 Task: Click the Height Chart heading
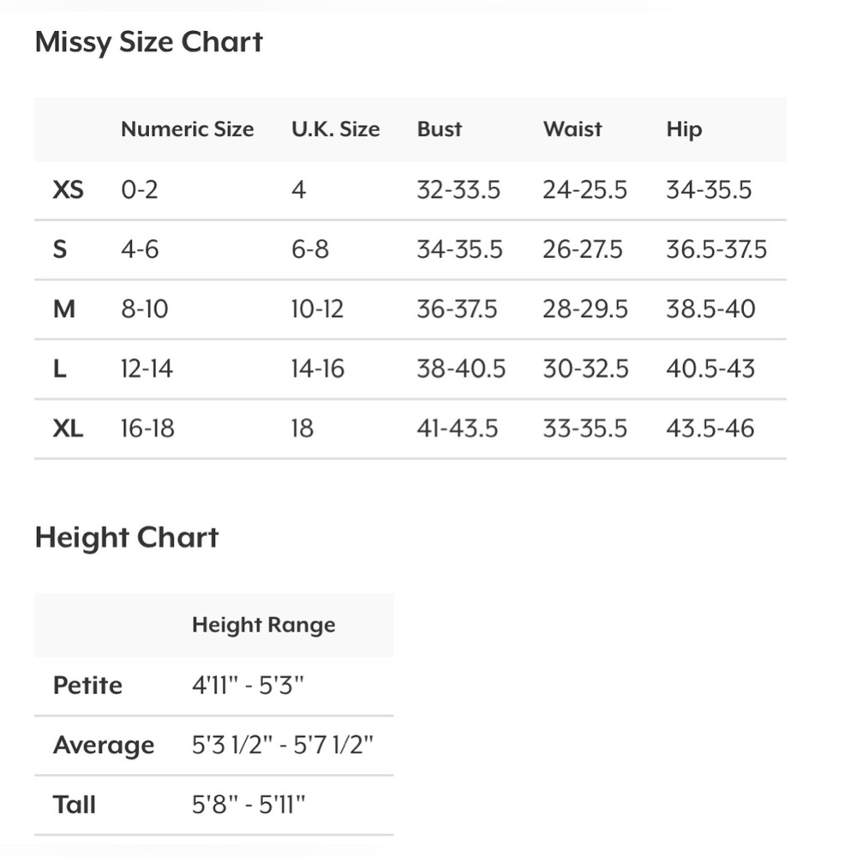tap(127, 538)
